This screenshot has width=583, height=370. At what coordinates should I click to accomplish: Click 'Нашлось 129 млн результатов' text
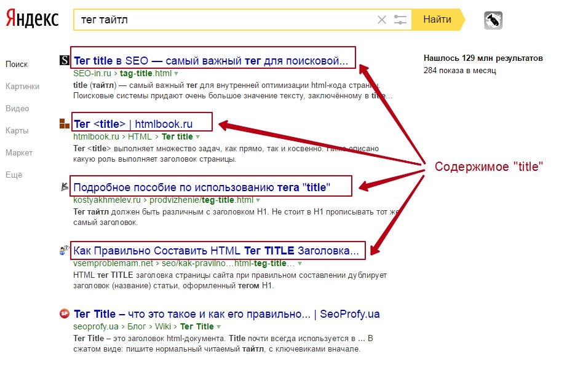[483, 58]
